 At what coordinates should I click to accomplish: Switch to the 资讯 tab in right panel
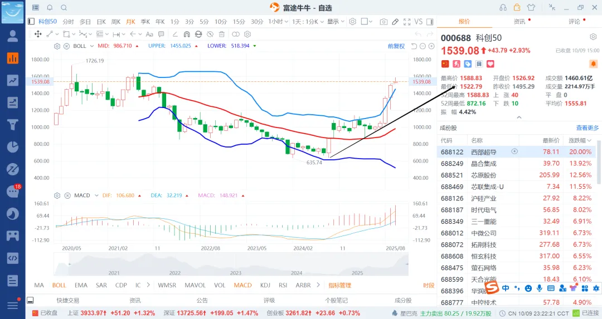coord(519,22)
